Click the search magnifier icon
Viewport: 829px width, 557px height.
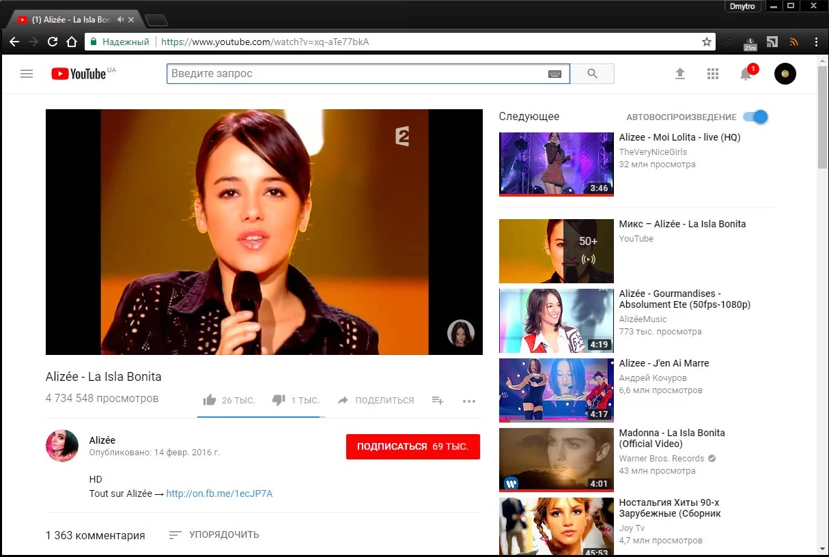591,73
